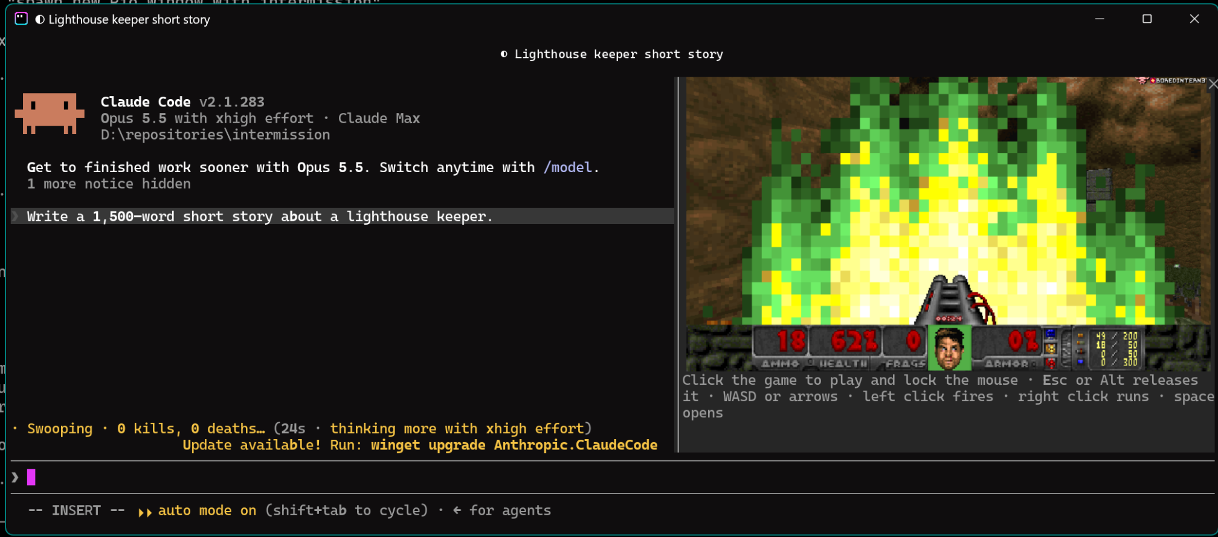Click the Doom HEALTH counter showing 62%
Image resolution: width=1218 pixels, height=537 pixels.
[x=845, y=348]
